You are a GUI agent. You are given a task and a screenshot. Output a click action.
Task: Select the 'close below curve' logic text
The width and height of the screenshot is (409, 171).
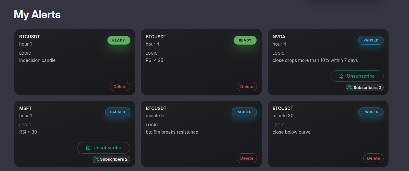pyautogui.click(x=292, y=132)
